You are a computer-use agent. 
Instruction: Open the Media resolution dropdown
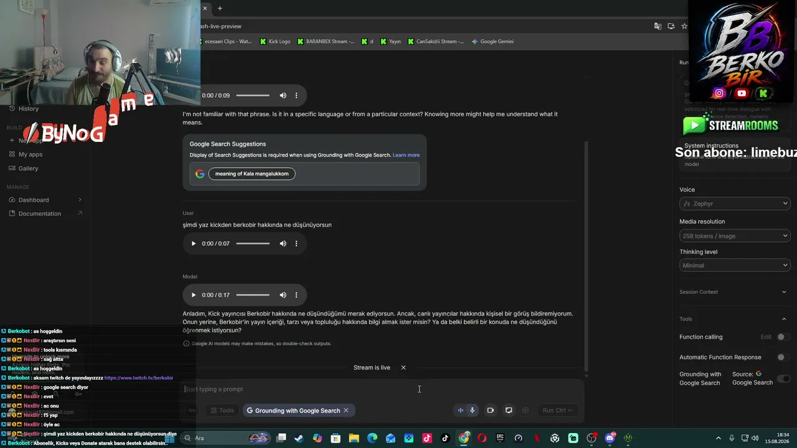click(x=735, y=236)
